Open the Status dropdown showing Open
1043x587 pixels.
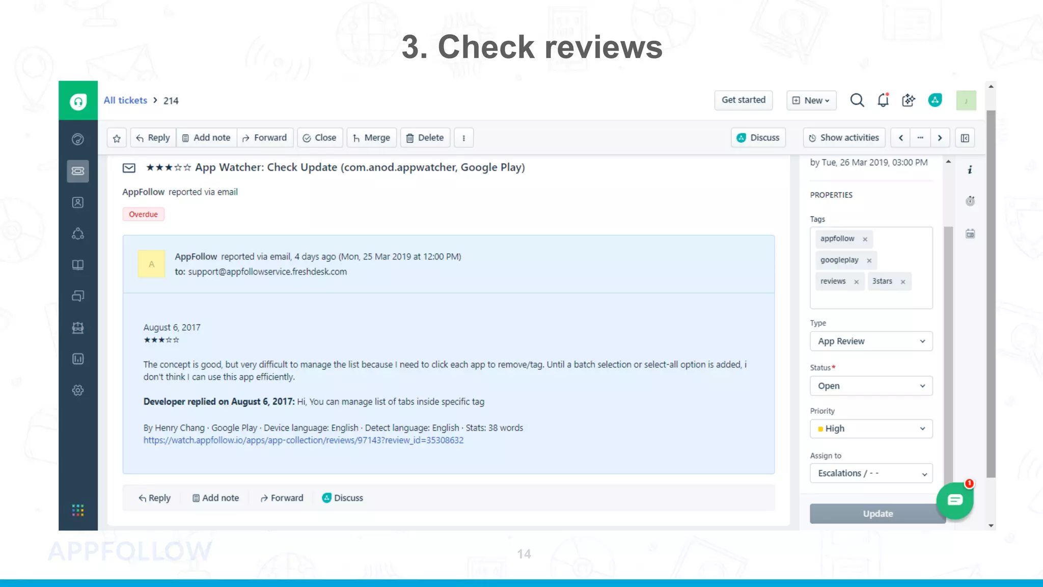pos(871,386)
